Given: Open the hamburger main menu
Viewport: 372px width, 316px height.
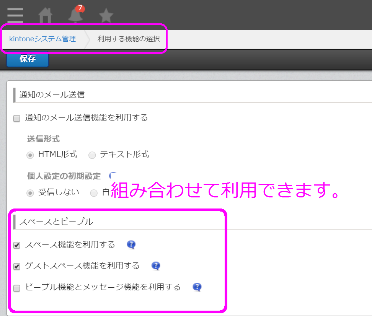Looking at the screenshot, I should [15, 15].
